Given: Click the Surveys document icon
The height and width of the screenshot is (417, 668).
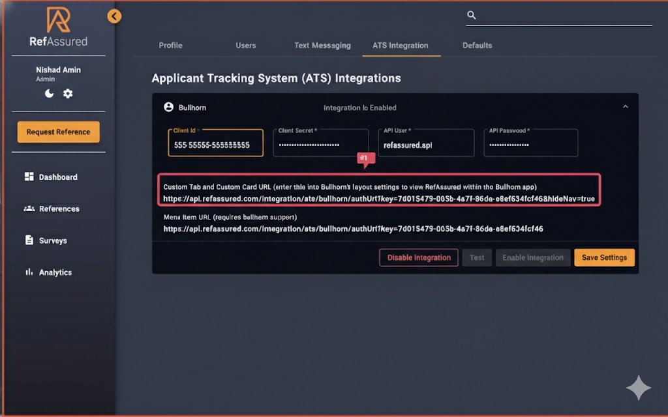Looking at the screenshot, I should [x=29, y=240].
